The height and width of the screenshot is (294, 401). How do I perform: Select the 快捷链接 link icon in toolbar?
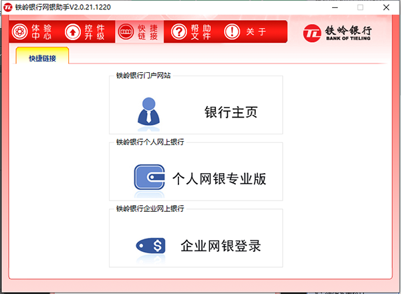click(x=126, y=31)
